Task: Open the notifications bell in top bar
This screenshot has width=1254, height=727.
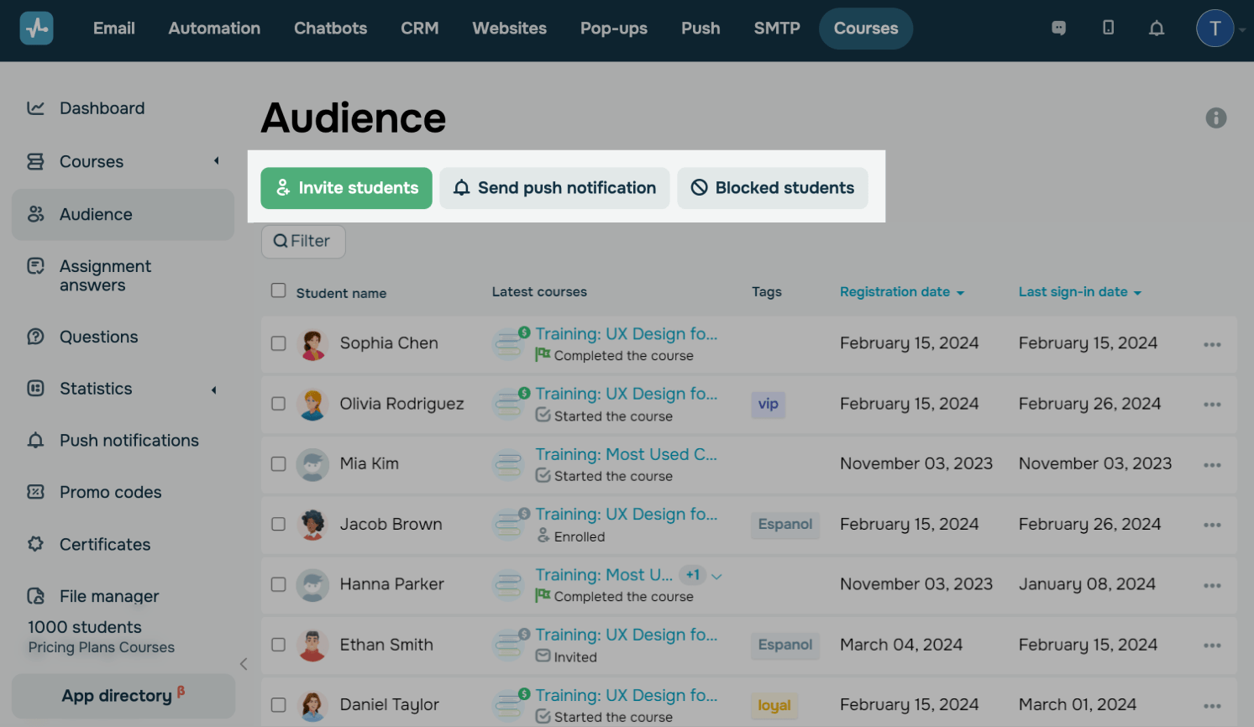Action: [1157, 29]
